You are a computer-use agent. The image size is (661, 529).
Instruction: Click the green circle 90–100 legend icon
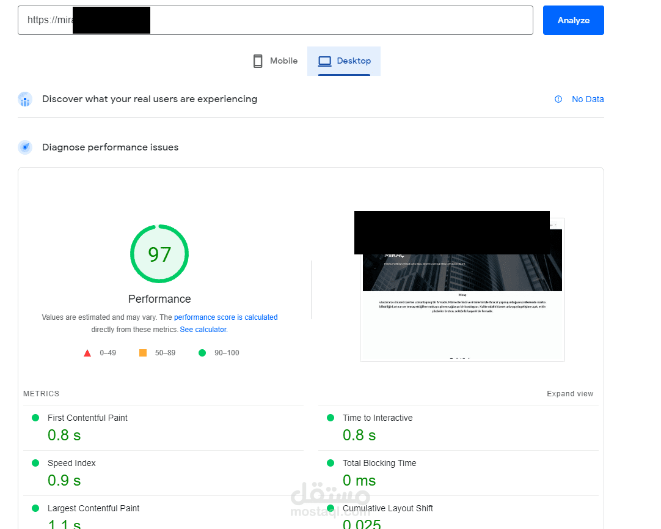pyautogui.click(x=202, y=353)
